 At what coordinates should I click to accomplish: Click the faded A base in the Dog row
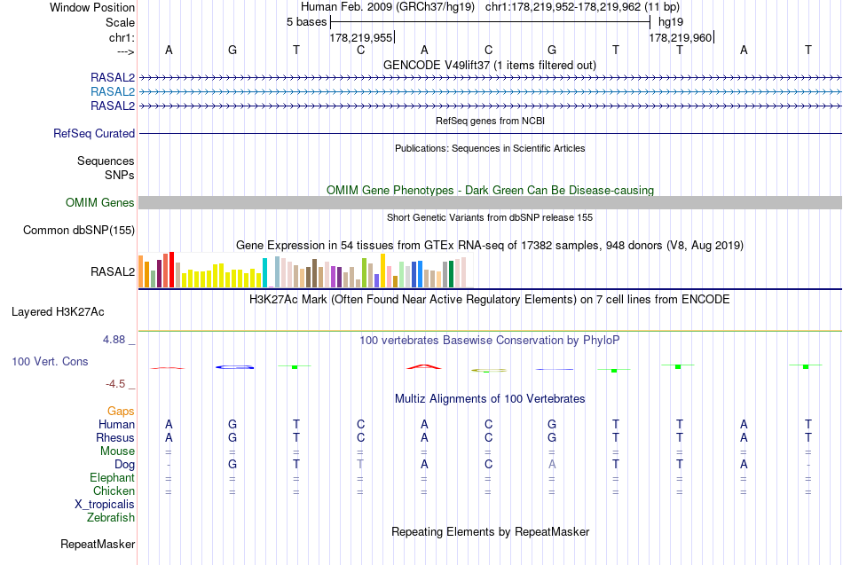(x=552, y=465)
